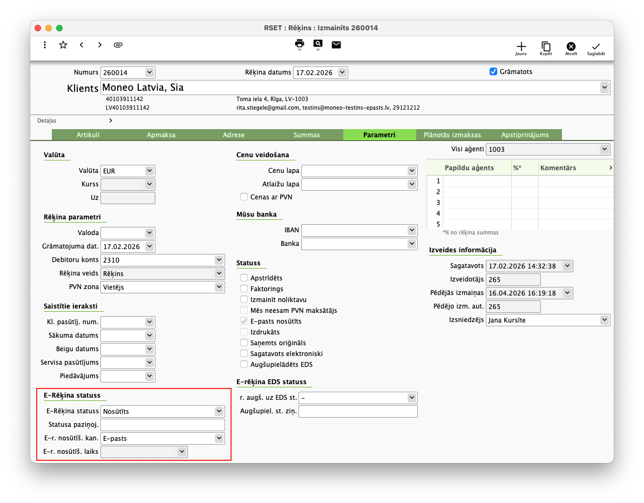Click the Statusa paziņoj. input field

pyautogui.click(x=163, y=425)
